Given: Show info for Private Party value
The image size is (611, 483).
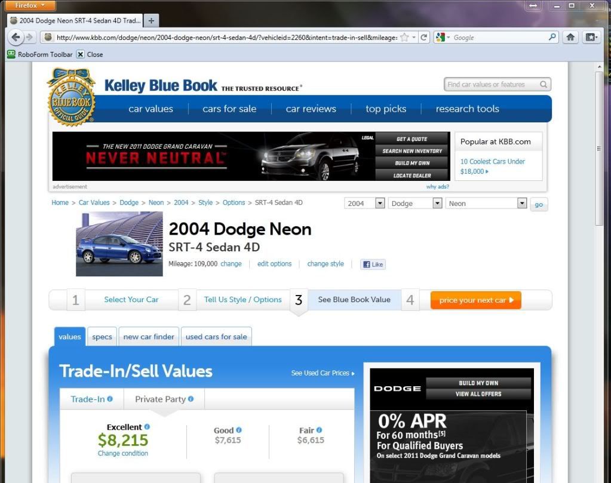Looking at the screenshot, I should pyautogui.click(x=191, y=399).
